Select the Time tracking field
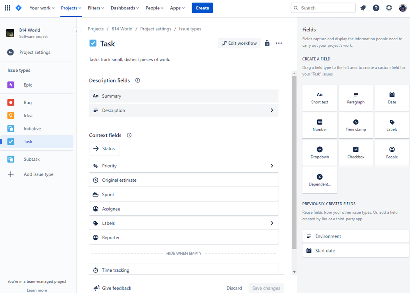This screenshot has height=293, width=410. (x=183, y=270)
